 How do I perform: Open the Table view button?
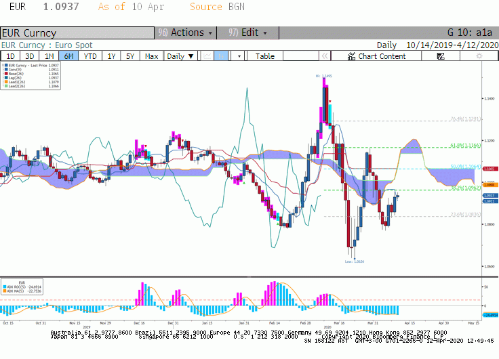265,56
